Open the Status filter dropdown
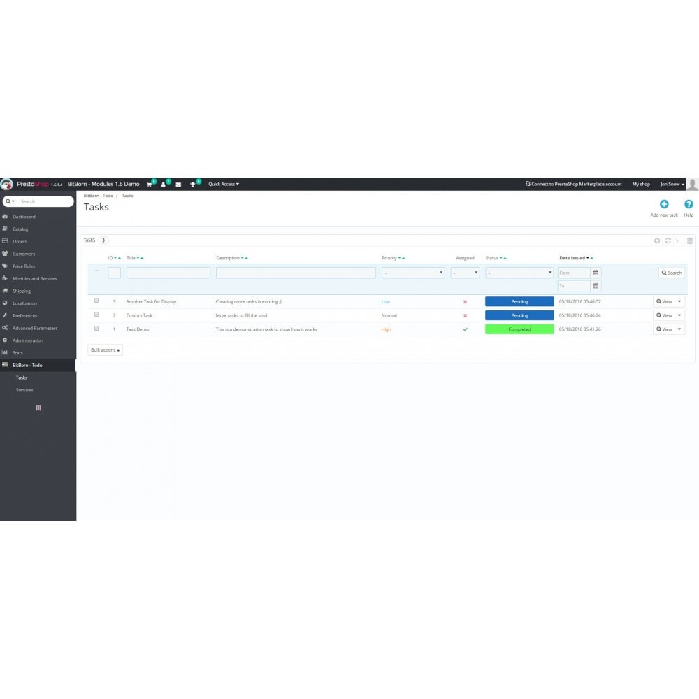Viewport: 699px width, 699px height. pyautogui.click(x=519, y=273)
